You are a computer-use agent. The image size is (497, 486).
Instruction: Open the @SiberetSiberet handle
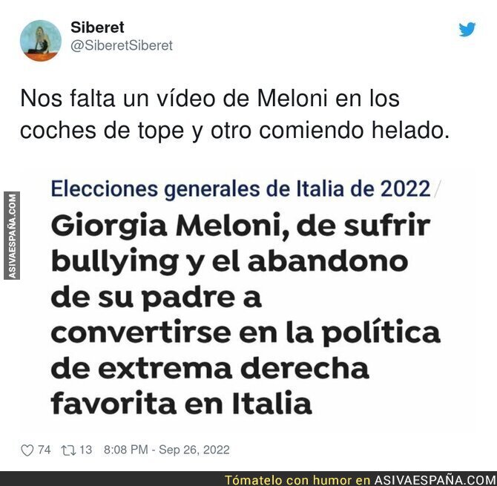click(122, 46)
